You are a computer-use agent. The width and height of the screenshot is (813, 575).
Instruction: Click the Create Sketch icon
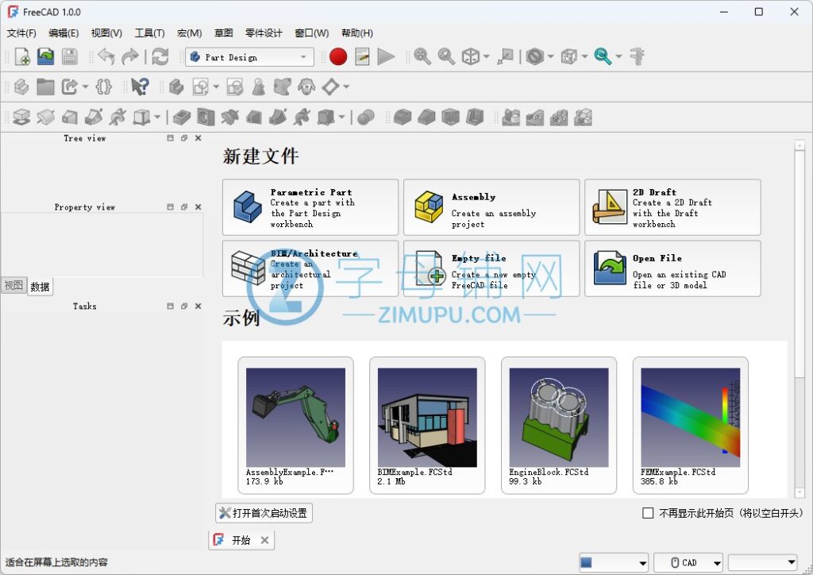coord(201,87)
